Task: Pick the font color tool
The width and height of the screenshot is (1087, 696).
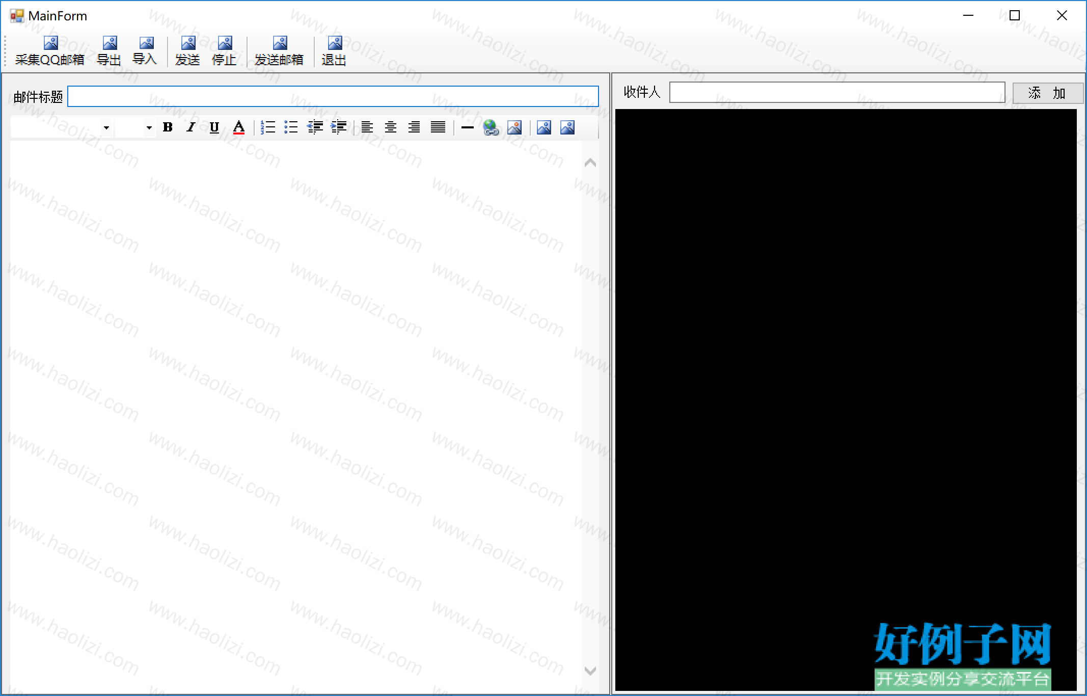Action: [238, 127]
